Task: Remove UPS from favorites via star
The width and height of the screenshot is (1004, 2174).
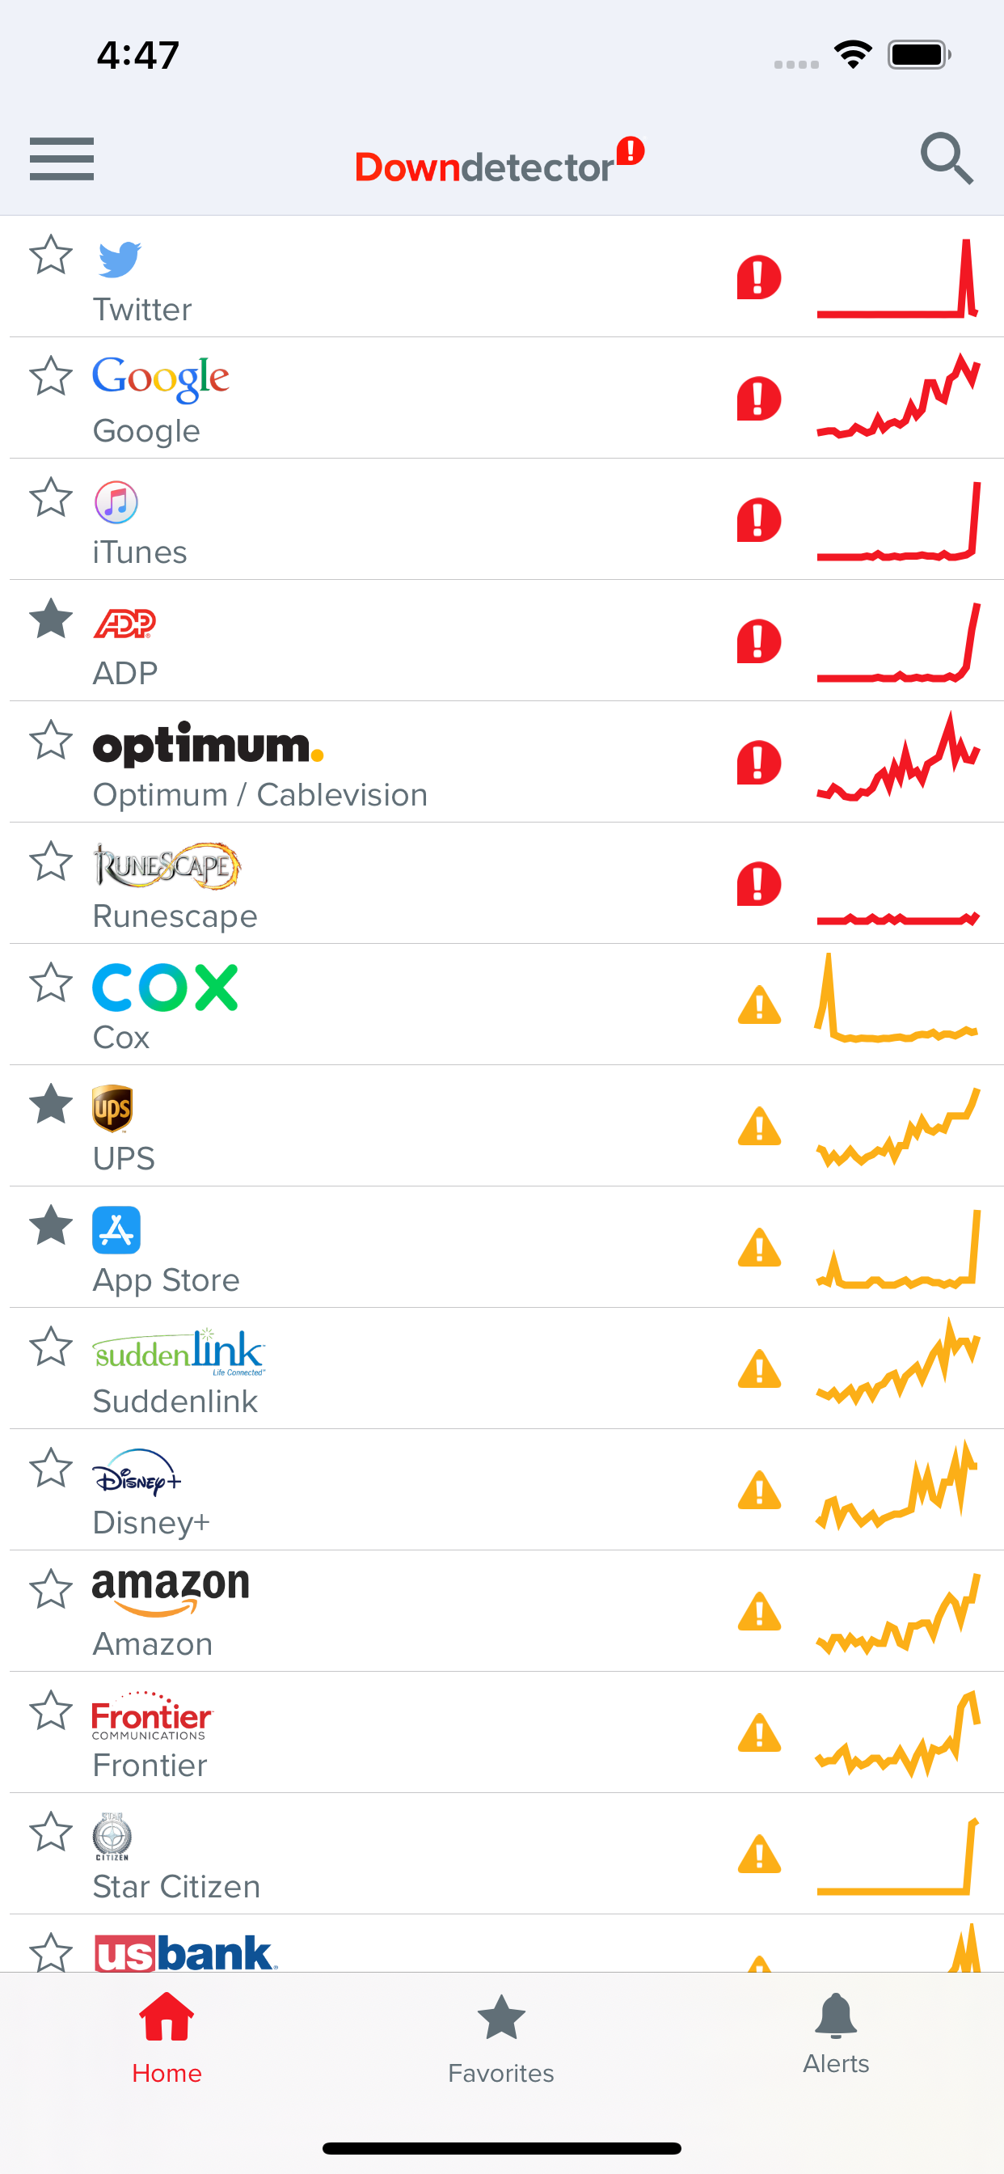Action: (x=51, y=1104)
